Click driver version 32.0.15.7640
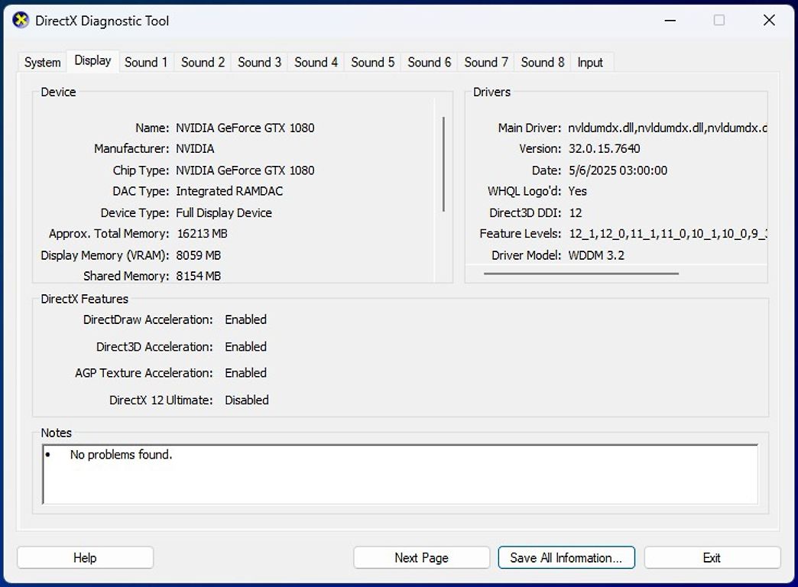This screenshot has width=798, height=587. (604, 148)
